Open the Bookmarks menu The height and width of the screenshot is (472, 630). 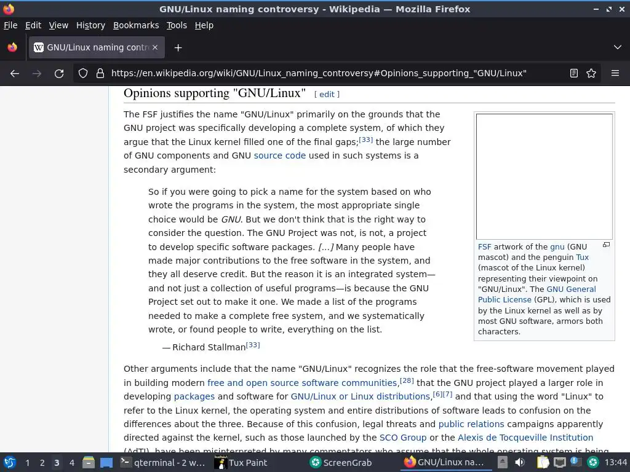point(136,25)
